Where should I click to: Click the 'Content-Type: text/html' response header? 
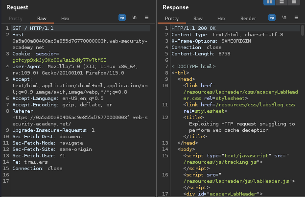[x=227, y=35]
